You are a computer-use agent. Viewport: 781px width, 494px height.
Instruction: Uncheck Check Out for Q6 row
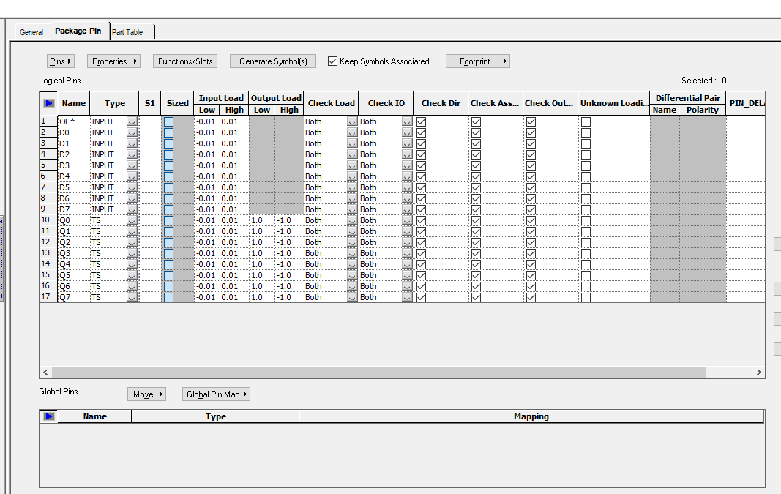coord(531,286)
